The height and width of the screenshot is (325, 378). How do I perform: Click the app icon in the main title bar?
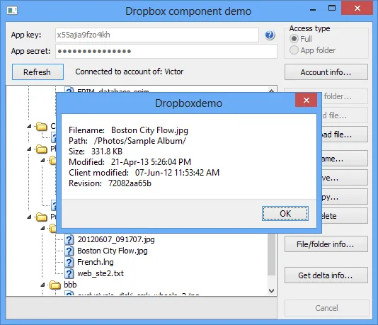point(12,11)
